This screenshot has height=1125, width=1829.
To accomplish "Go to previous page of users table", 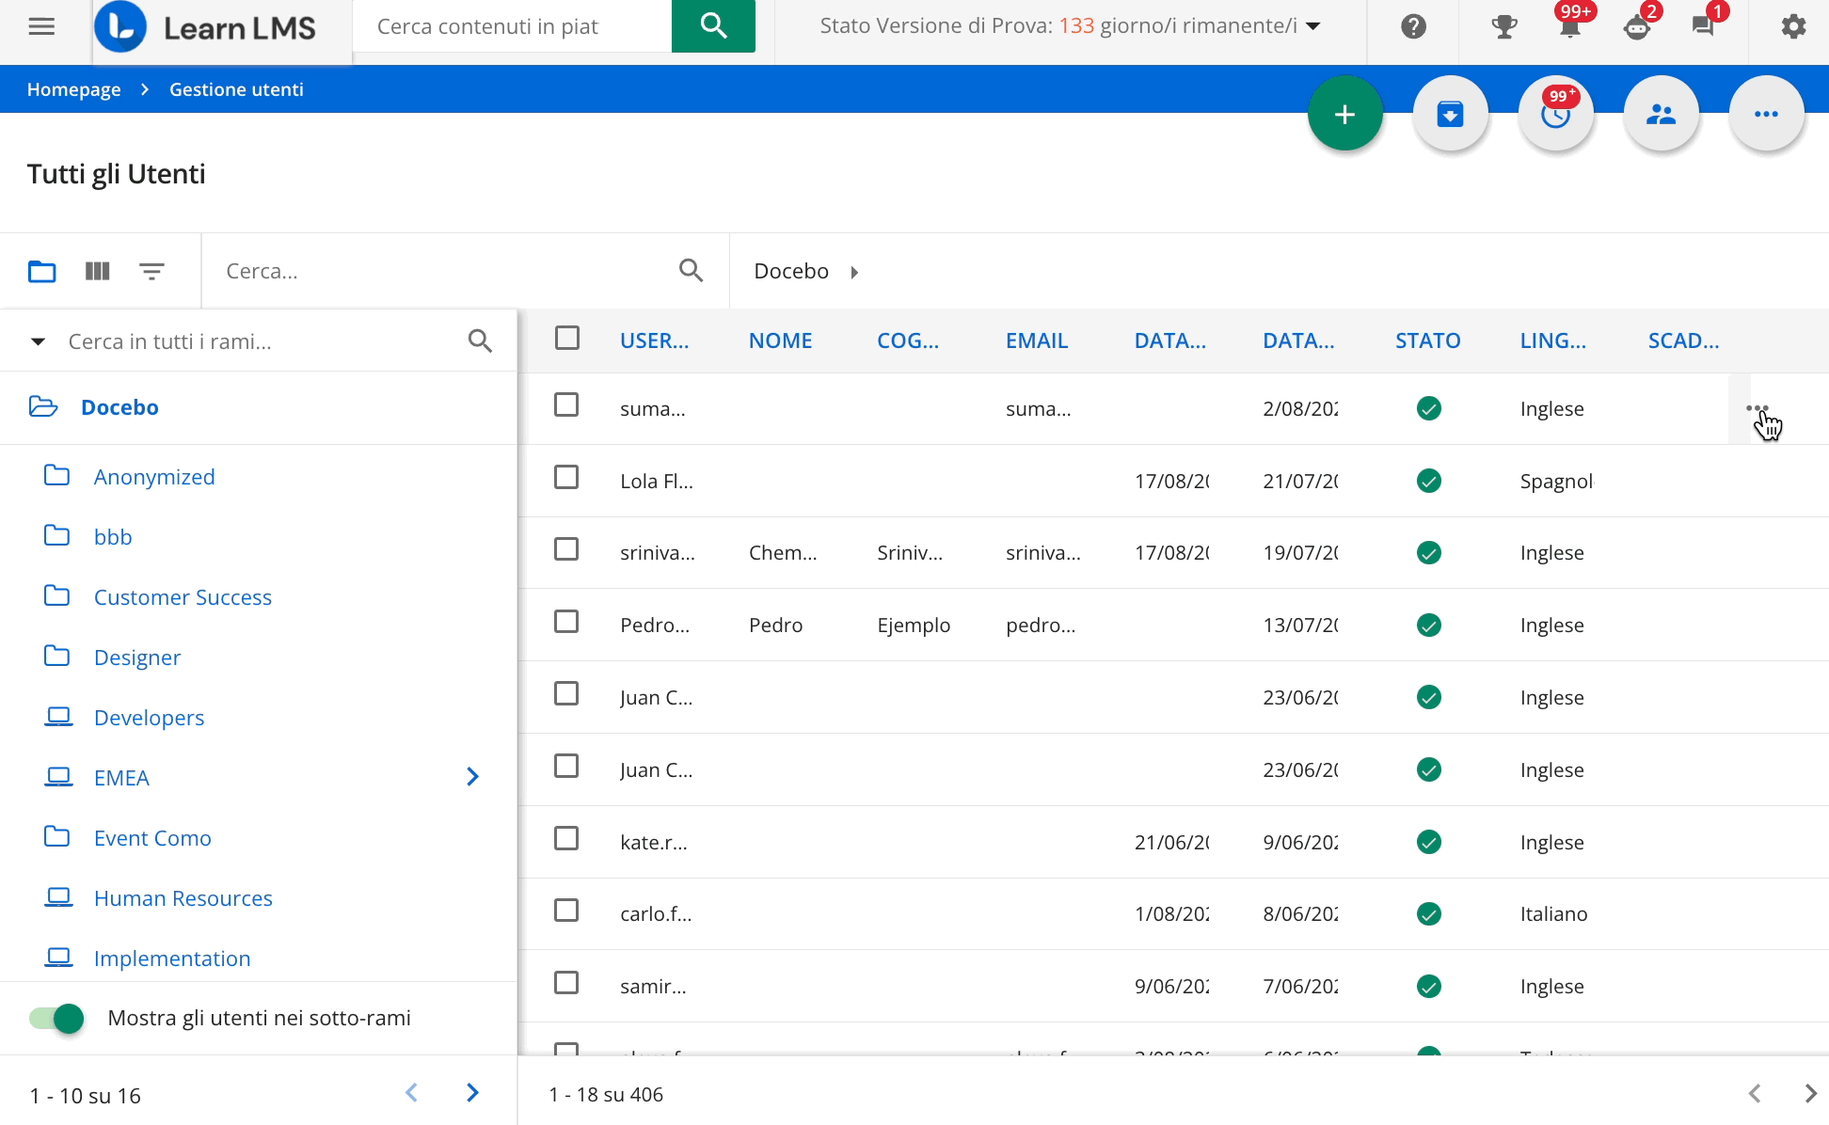I will tap(1755, 1093).
